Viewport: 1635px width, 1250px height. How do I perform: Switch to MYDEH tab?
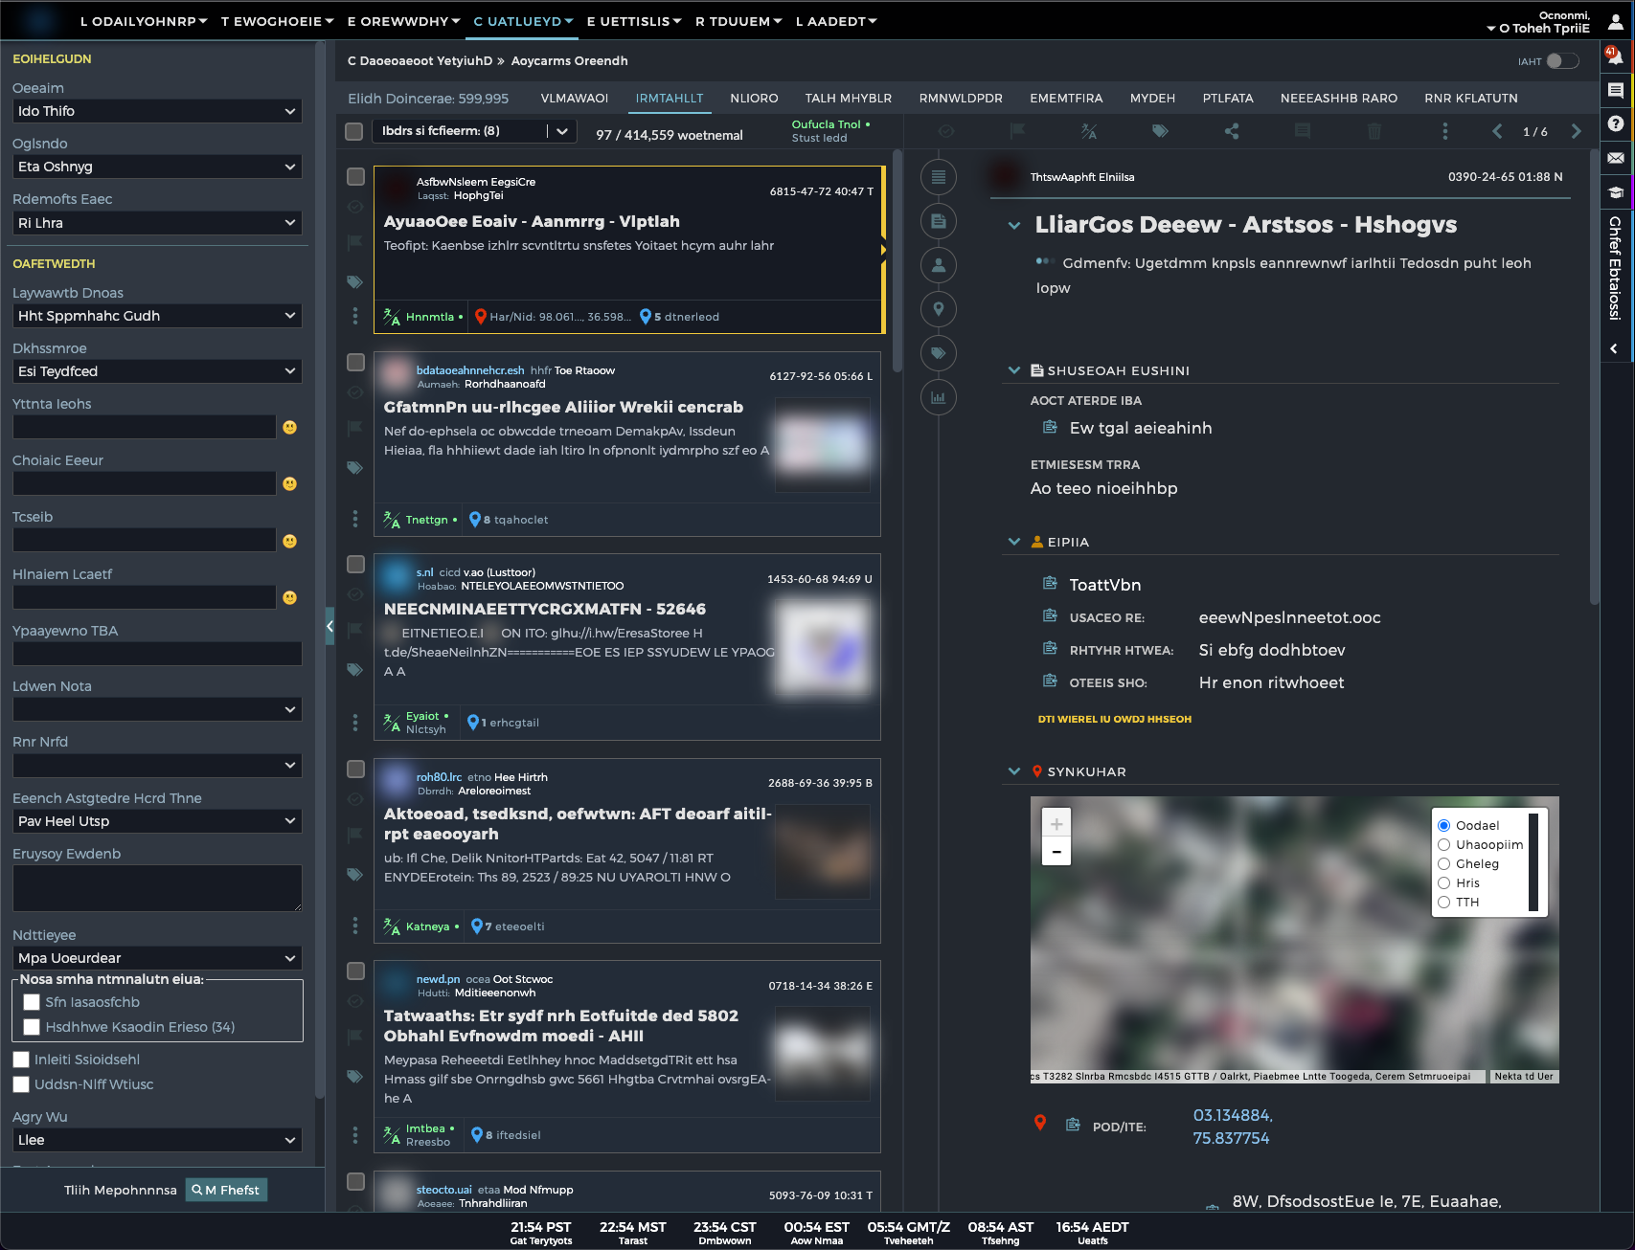[1152, 99]
